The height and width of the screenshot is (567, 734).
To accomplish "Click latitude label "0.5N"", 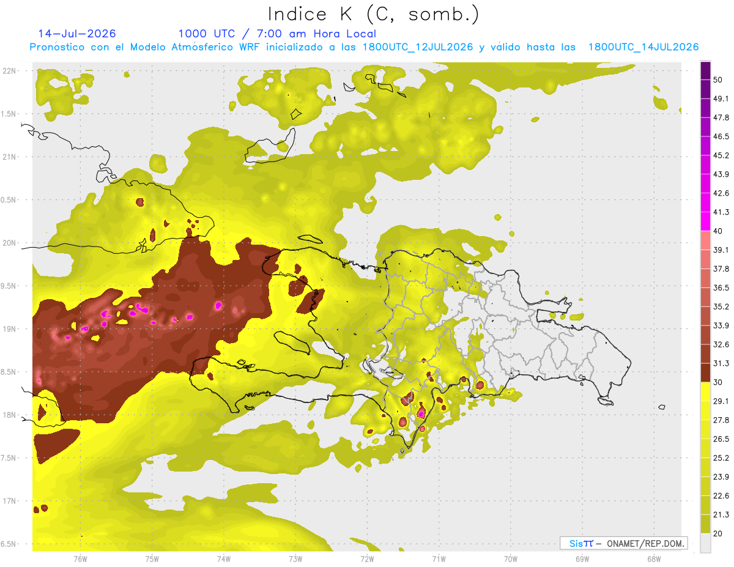I will point(9,200).
